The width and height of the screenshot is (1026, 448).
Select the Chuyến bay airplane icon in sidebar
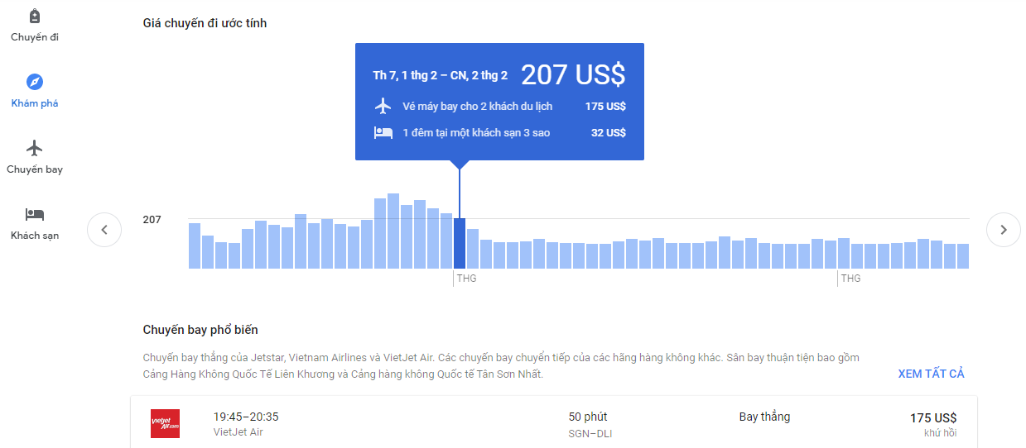(34, 148)
